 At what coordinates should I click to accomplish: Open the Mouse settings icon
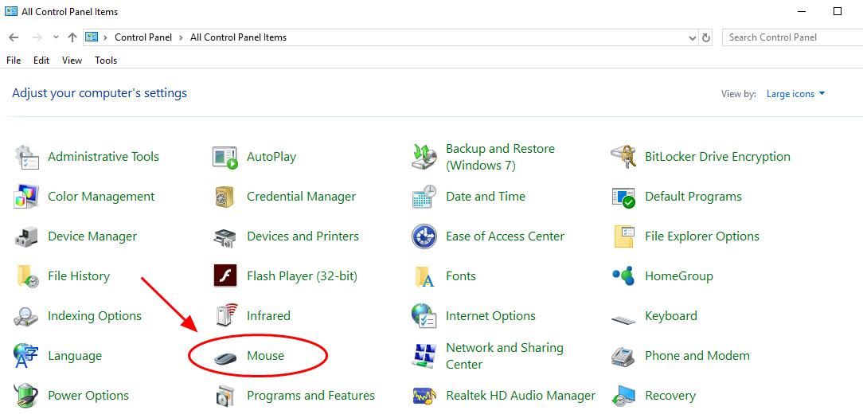click(225, 357)
